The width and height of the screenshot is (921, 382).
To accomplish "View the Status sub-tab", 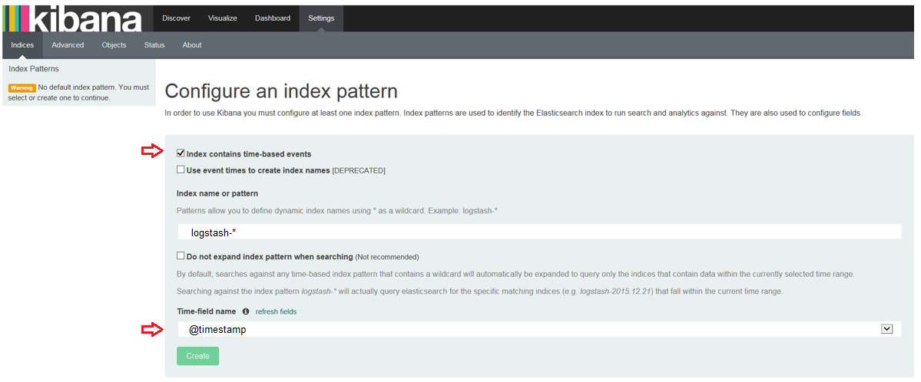I will pyautogui.click(x=154, y=45).
